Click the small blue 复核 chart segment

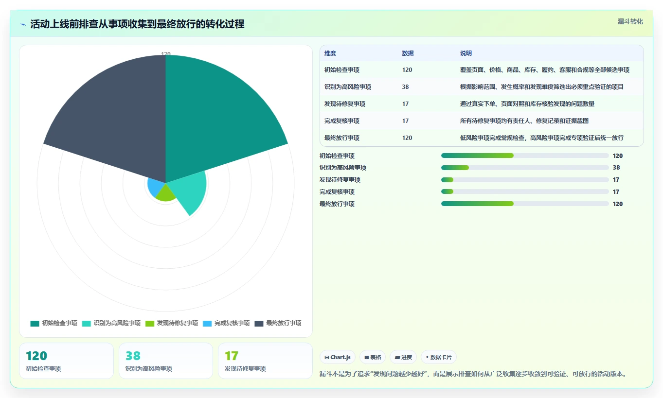pos(155,187)
